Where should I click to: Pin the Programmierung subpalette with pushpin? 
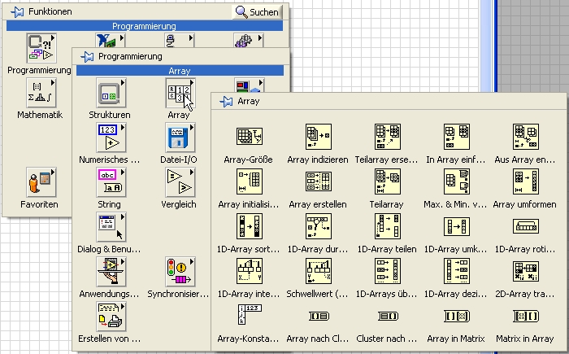(87, 57)
